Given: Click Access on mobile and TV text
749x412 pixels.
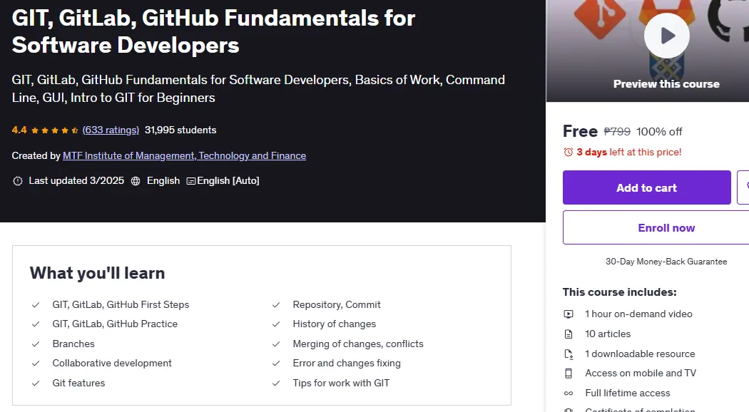Looking at the screenshot, I should point(641,374).
